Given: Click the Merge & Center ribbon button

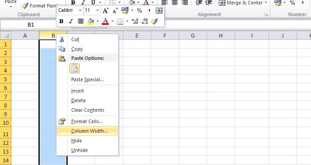Looking at the screenshot, I should [241, 3].
